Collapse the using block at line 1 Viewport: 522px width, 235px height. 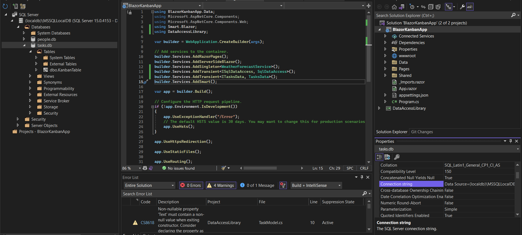153,12
